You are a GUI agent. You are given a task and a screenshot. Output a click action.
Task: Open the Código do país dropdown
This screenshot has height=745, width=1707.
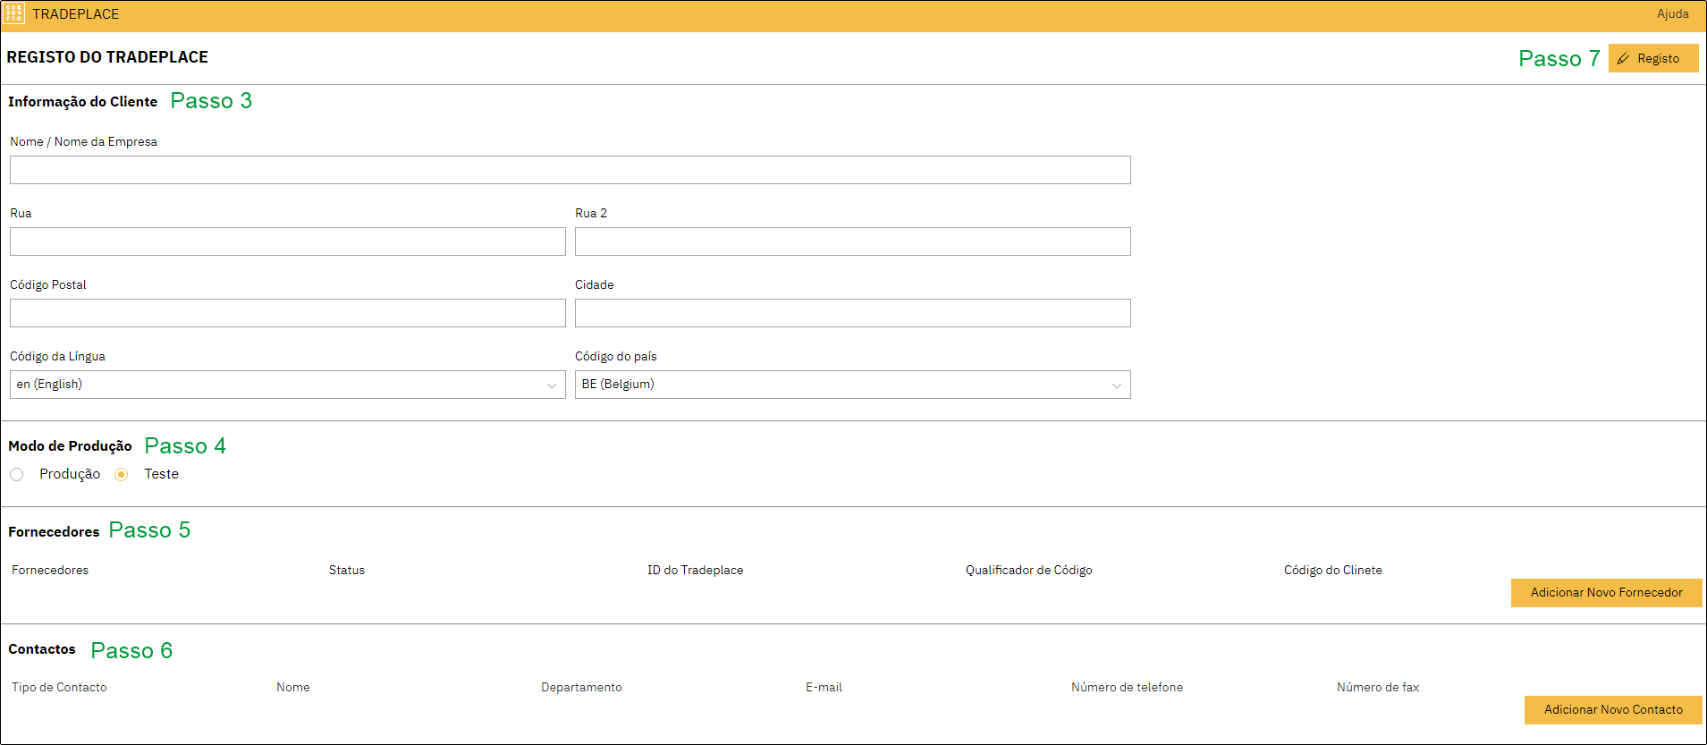click(853, 385)
